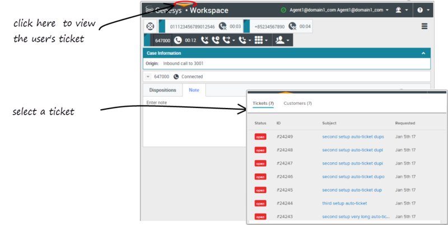Switch to the Dispositions tab
The height and width of the screenshot is (225, 448).
(x=163, y=90)
